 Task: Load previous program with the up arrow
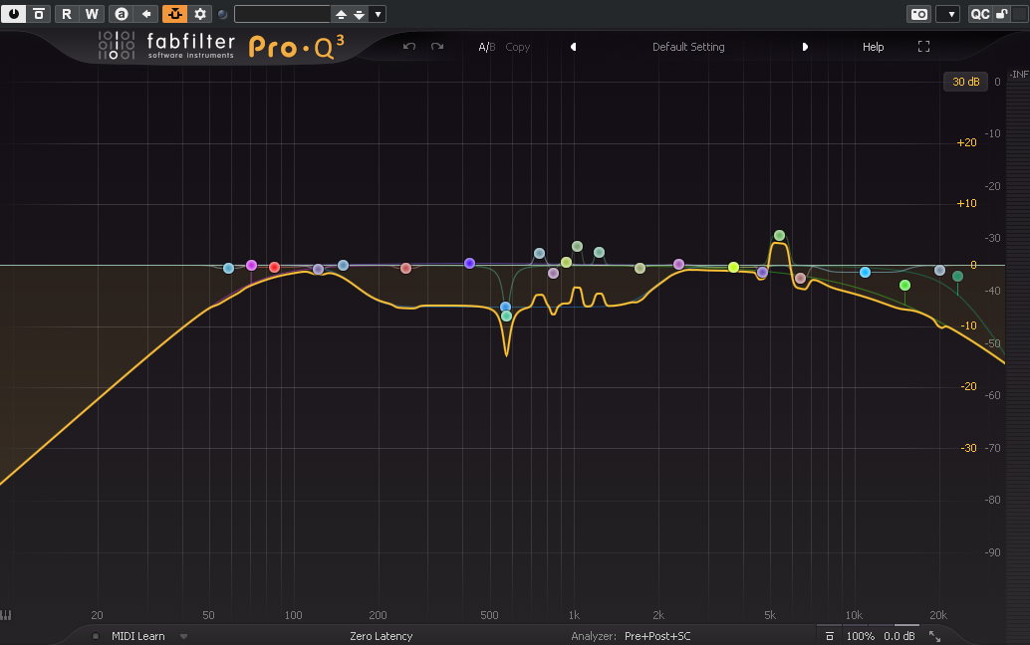pos(341,15)
